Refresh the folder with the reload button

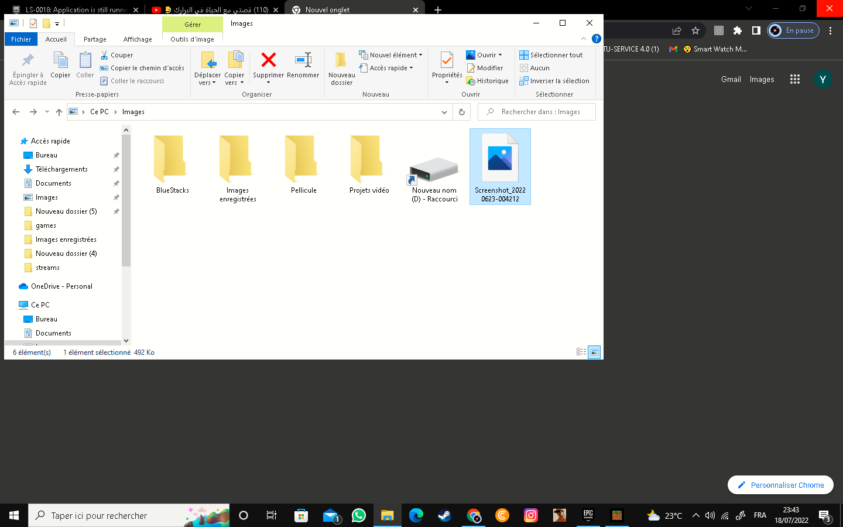point(462,112)
